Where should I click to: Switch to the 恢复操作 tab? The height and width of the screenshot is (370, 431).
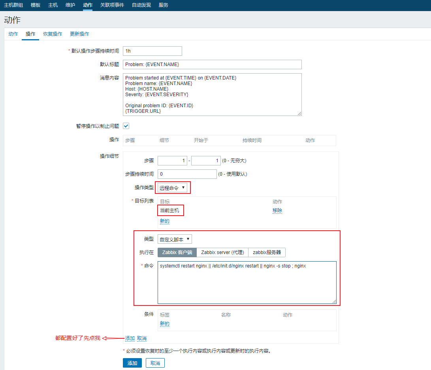[x=53, y=34]
